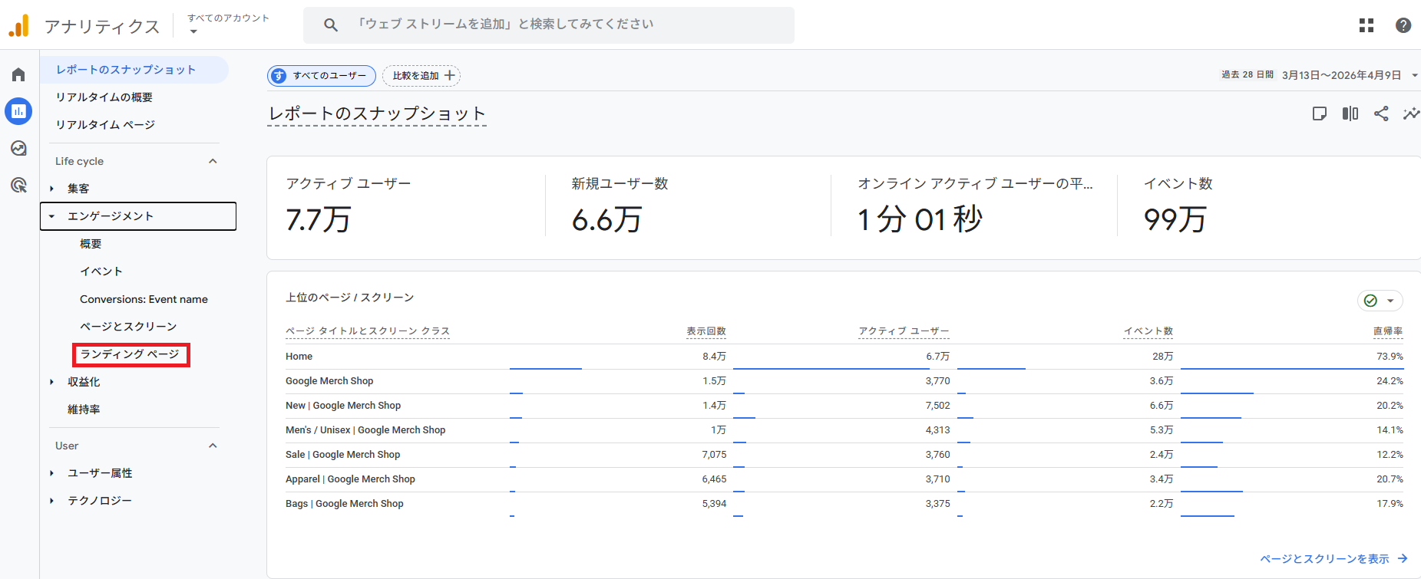Click ページ タイトルとスクリーン クラス header

(368, 331)
